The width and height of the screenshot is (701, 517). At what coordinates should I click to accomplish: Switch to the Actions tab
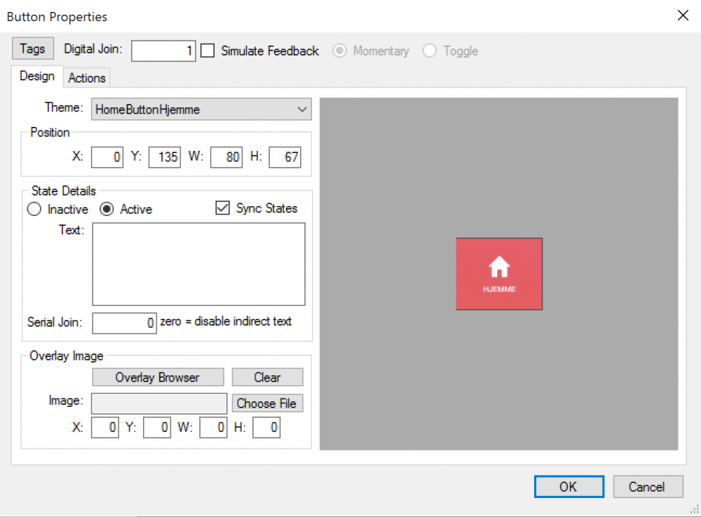click(x=87, y=78)
